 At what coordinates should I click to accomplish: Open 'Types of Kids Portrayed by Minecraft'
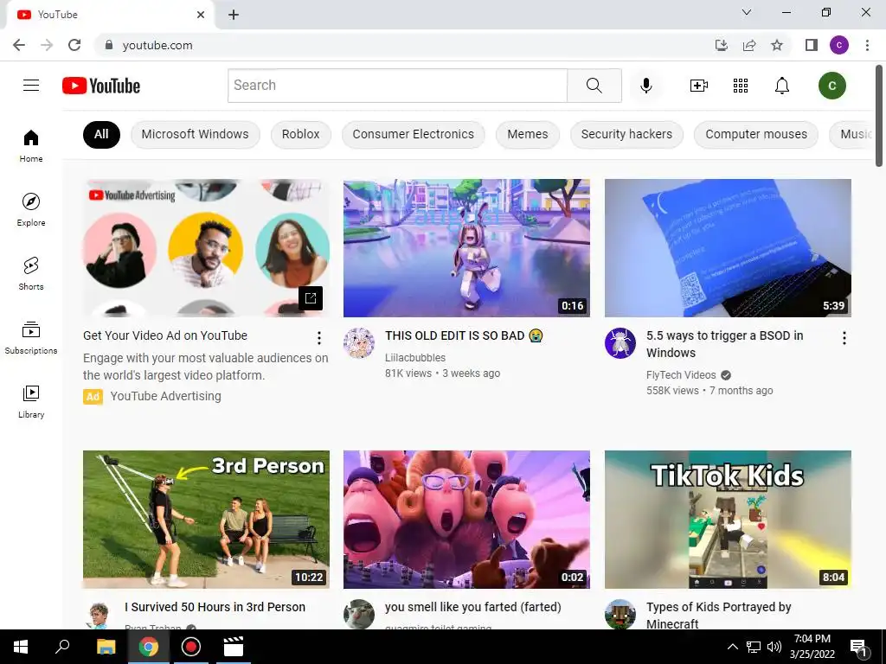click(719, 615)
